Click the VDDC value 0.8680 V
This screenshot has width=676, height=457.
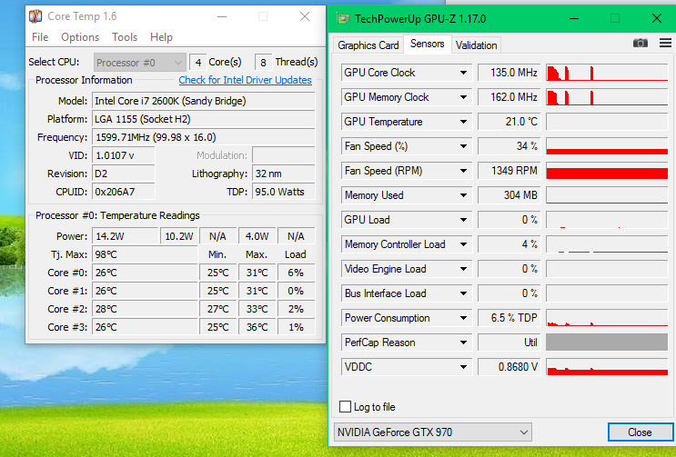509,367
